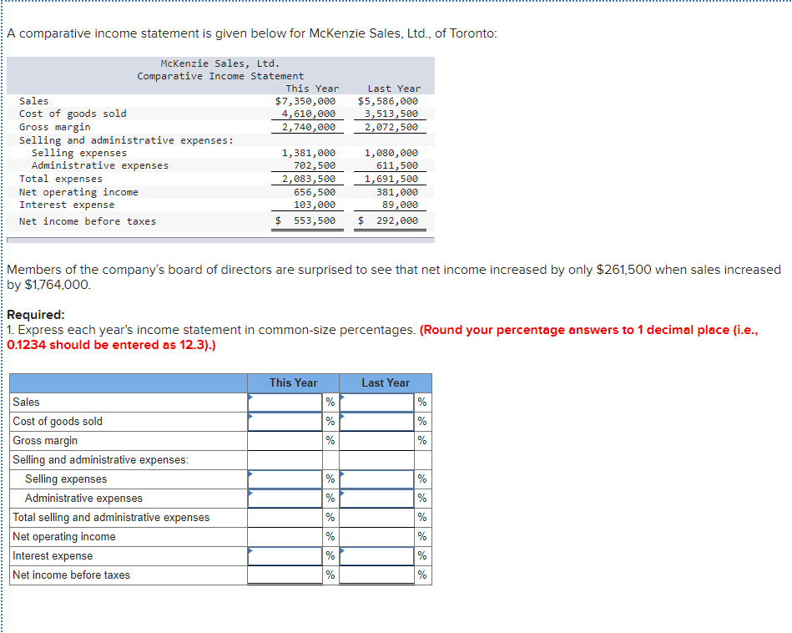Click the blue marker on Administrative expenses cell

(250, 493)
